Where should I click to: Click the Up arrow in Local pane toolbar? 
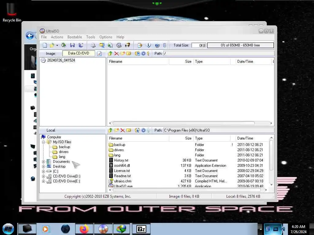[x=110, y=130]
